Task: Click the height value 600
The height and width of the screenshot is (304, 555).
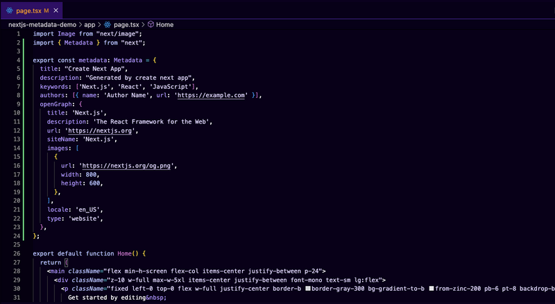Action: tap(94, 183)
